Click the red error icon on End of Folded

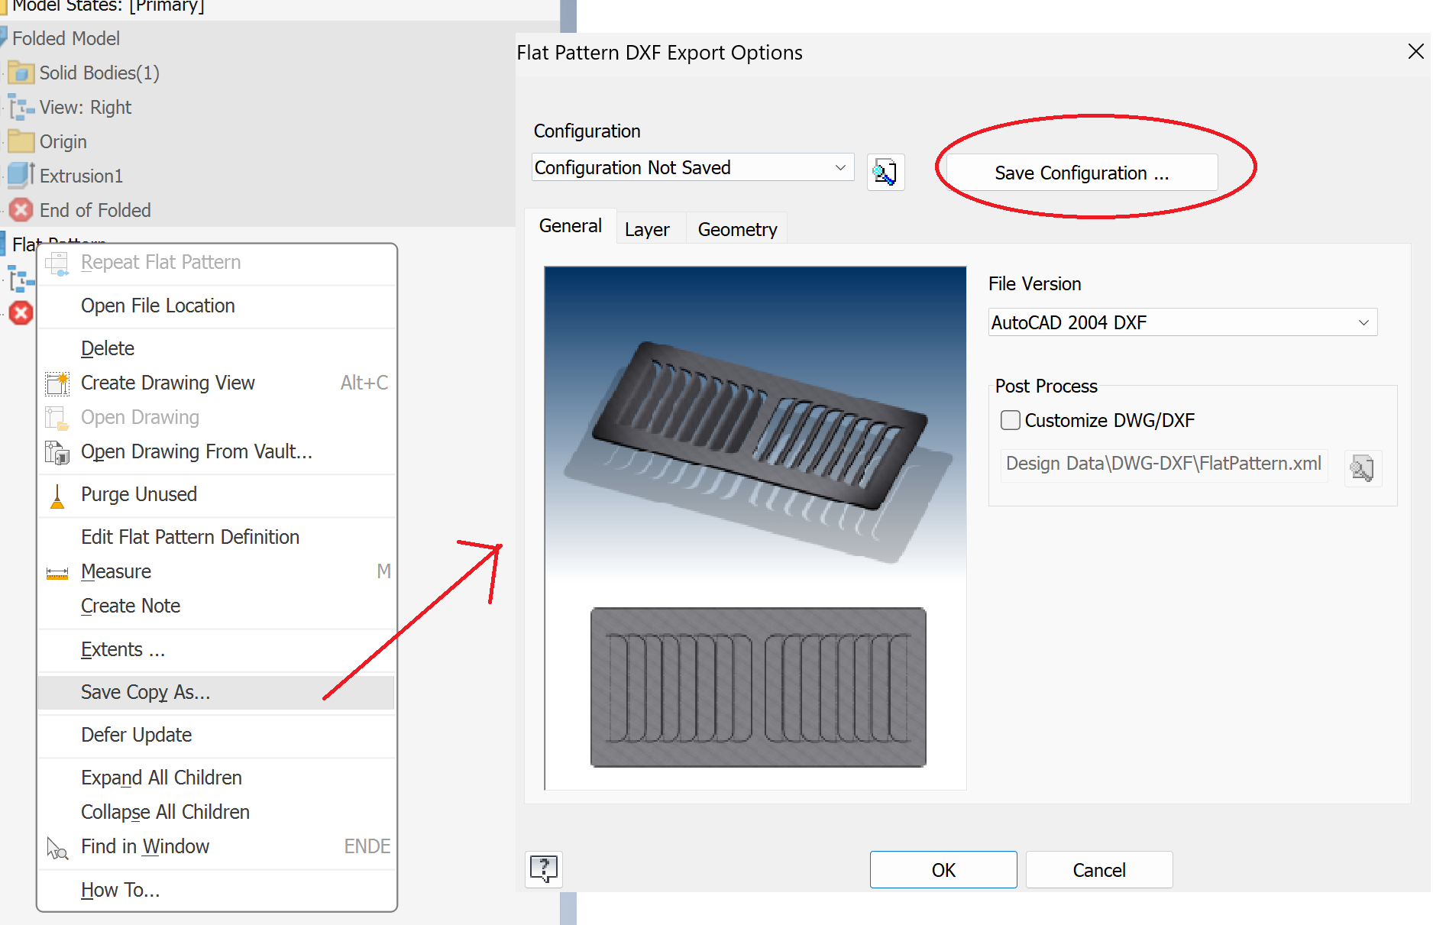click(21, 209)
